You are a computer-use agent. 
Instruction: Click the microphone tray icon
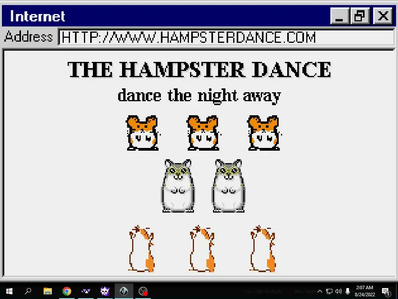pyautogui.click(x=348, y=291)
